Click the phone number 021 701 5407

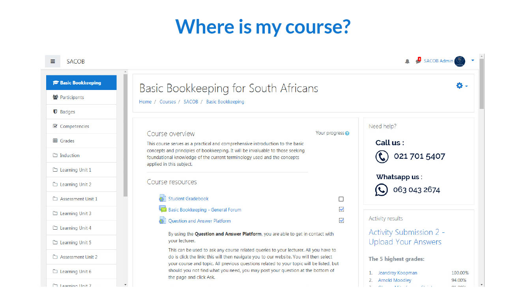[419, 156]
